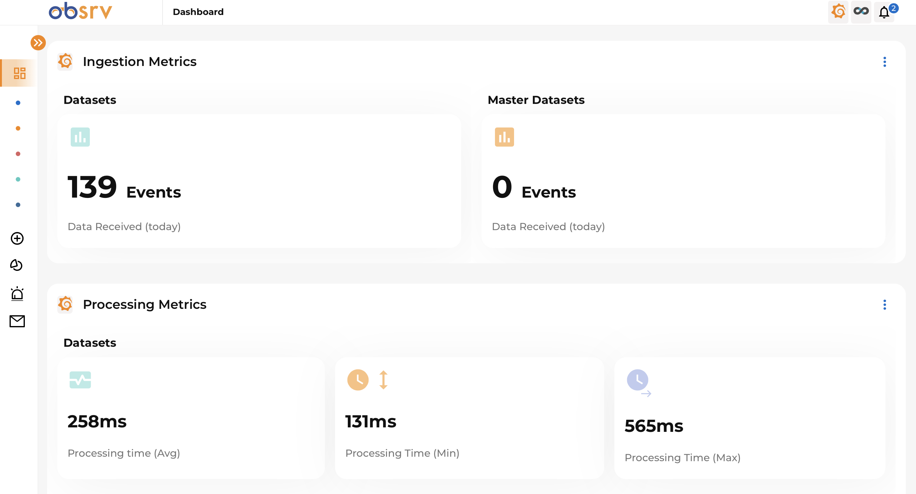
Task: Click the Grafana icon in top header
Action: coord(838,12)
